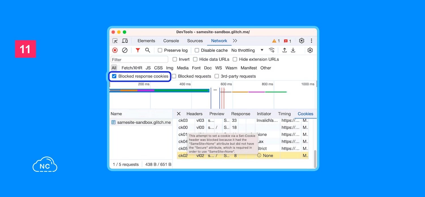This screenshot has height=197, width=425.
Task: Filter requests by Img
Action: (170, 68)
